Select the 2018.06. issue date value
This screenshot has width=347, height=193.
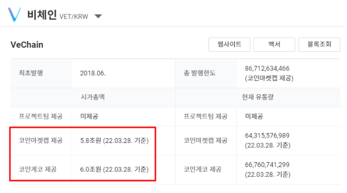[93, 73]
